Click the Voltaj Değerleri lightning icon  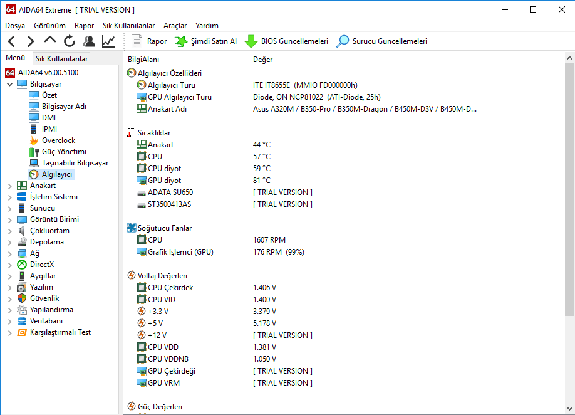[132, 276]
